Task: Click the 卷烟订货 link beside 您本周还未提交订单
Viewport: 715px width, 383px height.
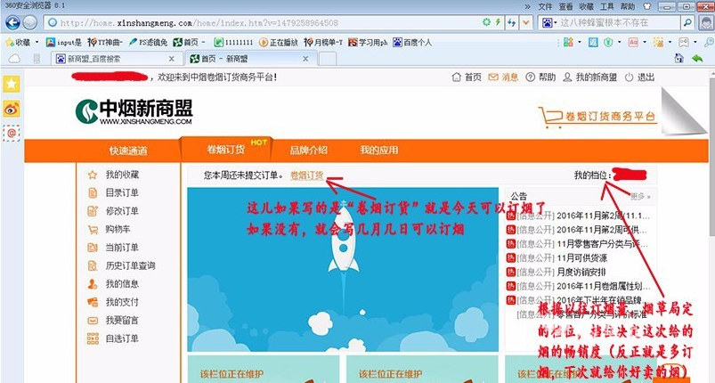Action: tap(307, 175)
